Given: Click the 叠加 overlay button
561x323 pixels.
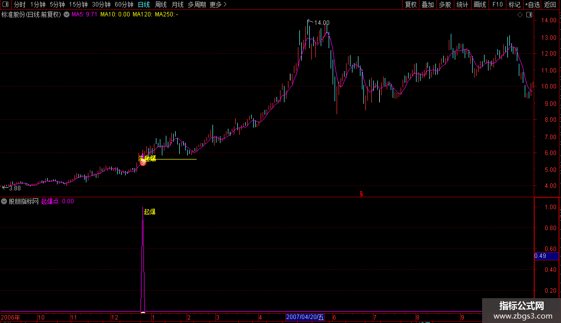Looking at the screenshot, I should click(427, 4).
